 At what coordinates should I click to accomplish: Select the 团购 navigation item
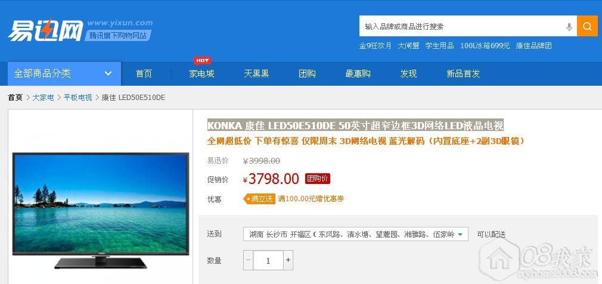[x=307, y=74]
